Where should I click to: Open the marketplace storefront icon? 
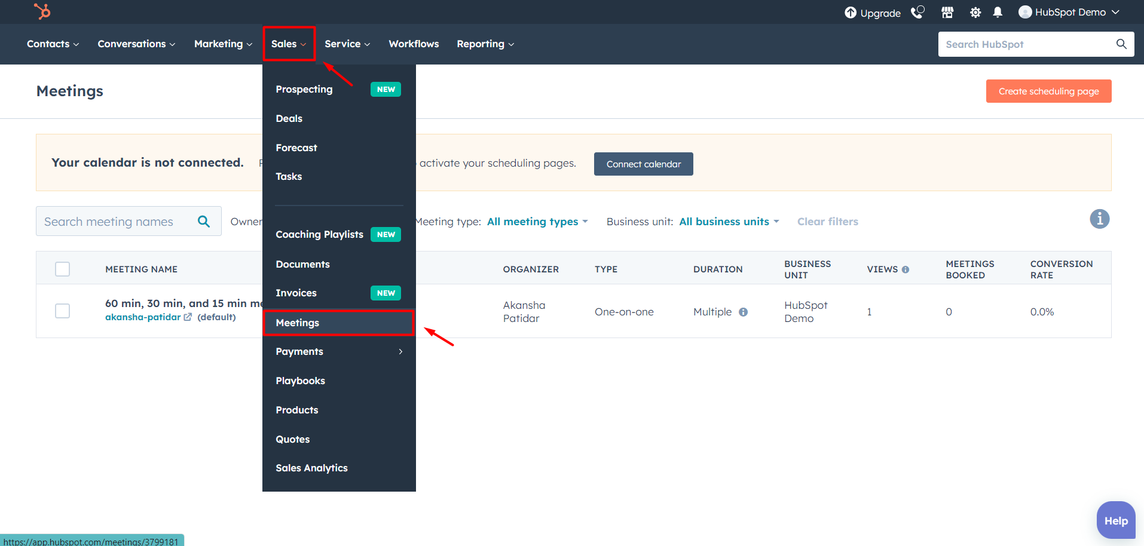[947, 12]
